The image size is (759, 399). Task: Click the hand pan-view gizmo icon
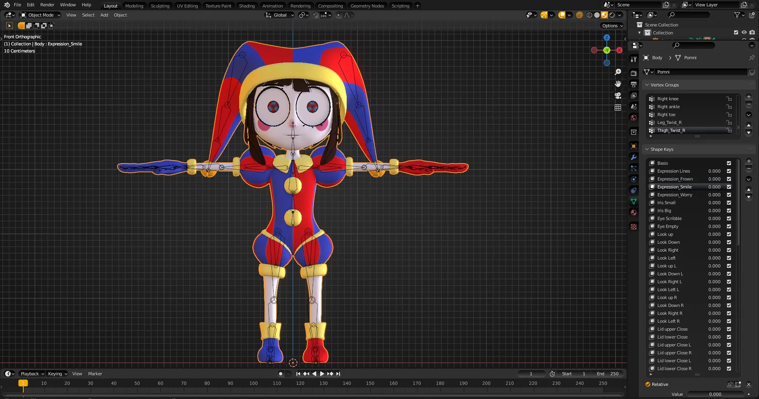(618, 84)
